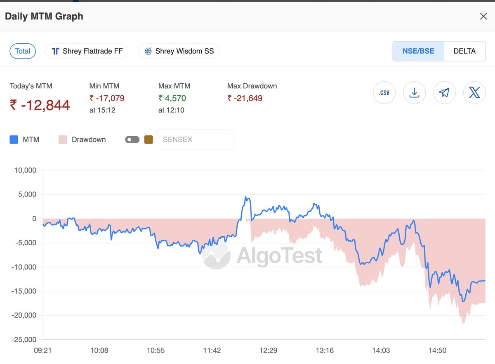Click the Max MTM heading

tap(174, 86)
